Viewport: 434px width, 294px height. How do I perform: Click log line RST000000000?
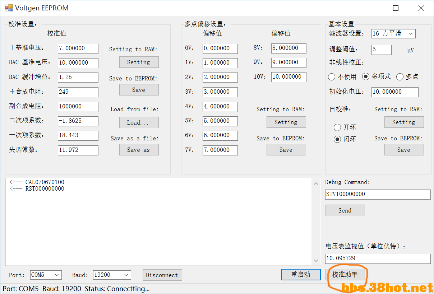pos(37,189)
